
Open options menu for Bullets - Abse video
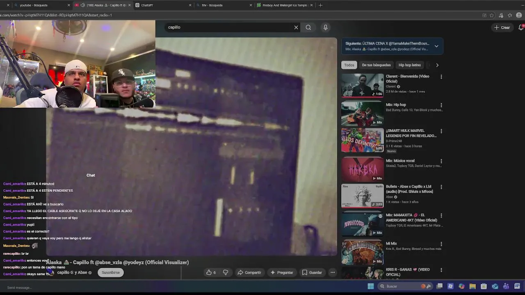(441, 187)
